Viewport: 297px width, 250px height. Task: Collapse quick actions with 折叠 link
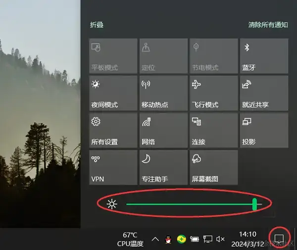pyautogui.click(x=97, y=25)
